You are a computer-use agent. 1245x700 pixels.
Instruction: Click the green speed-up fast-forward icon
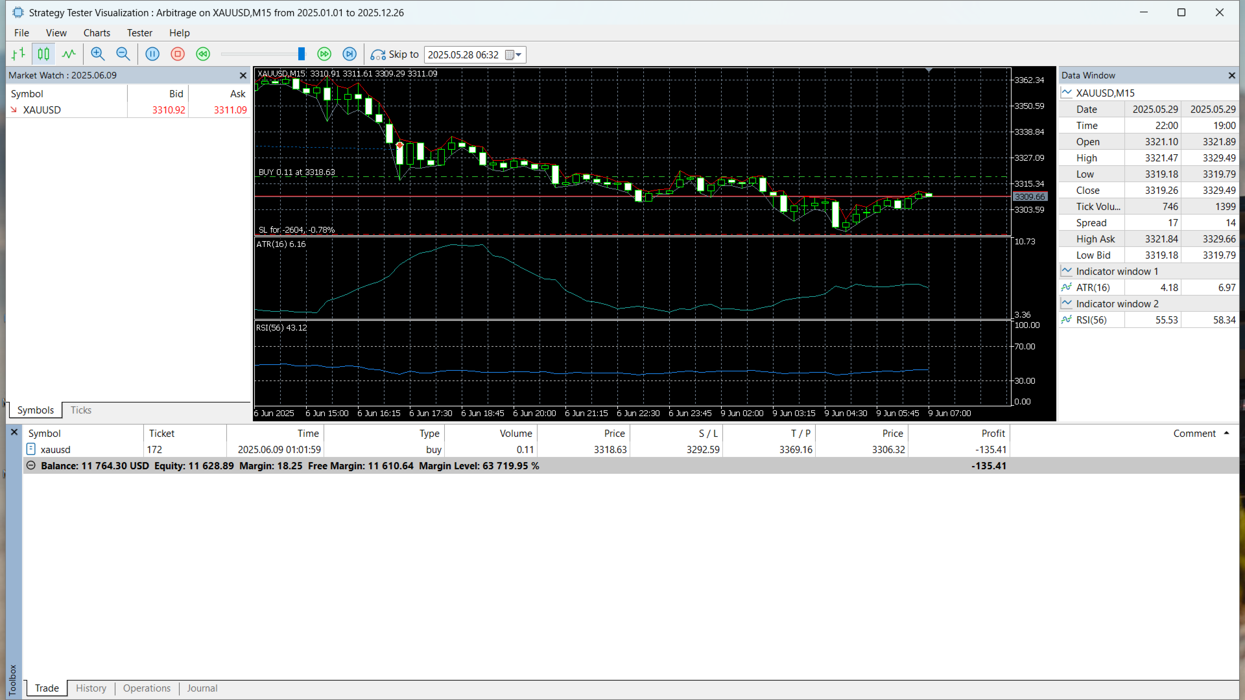pyautogui.click(x=324, y=54)
